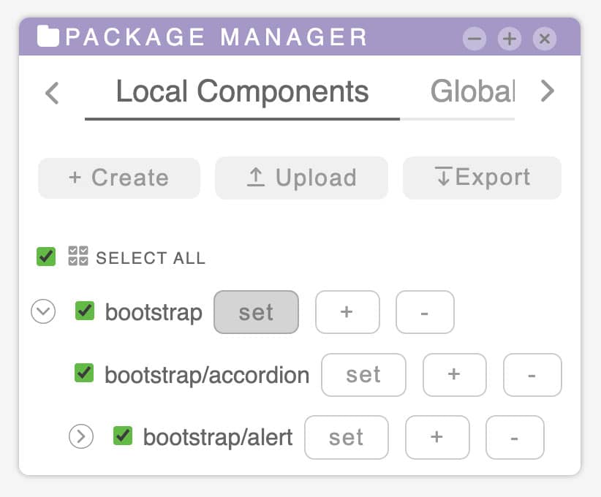Viewport: 601px width, 497px height.
Task: Toggle the bootstrap package checkbox
Action: (85, 311)
